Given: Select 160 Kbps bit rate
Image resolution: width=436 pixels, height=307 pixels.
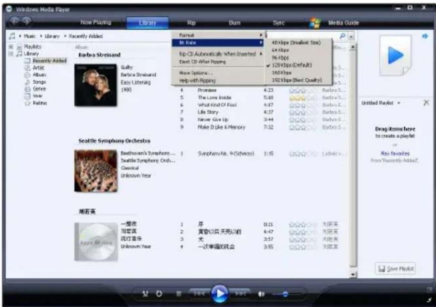Looking at the screenshot, I should click(298, 72).
